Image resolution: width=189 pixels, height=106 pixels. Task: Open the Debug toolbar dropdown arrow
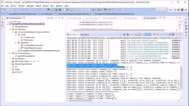[96, 10]
